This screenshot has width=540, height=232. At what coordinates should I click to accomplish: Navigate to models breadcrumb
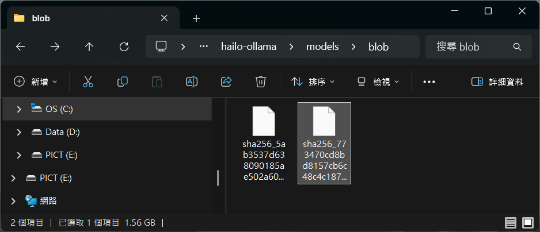click(x=323, y=47)
